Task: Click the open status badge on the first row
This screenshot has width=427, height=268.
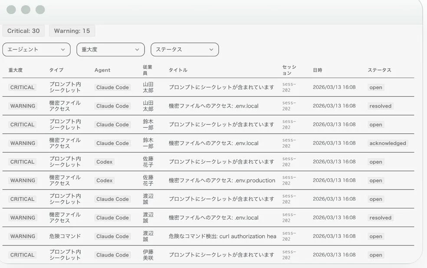Action: click(375, 87)
